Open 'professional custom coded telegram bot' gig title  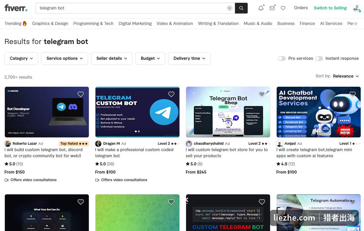coord(134,153)
